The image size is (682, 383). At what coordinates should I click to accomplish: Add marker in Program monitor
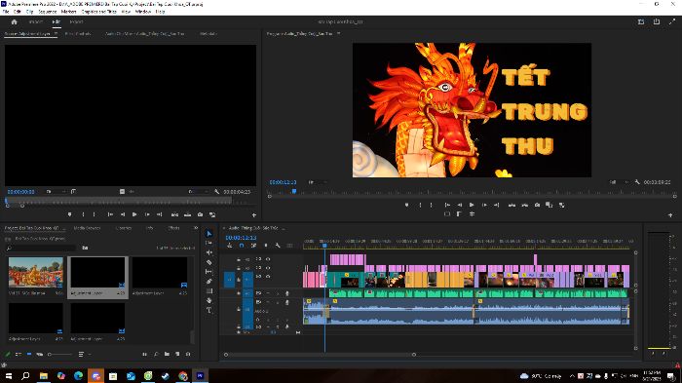(406, 205)
